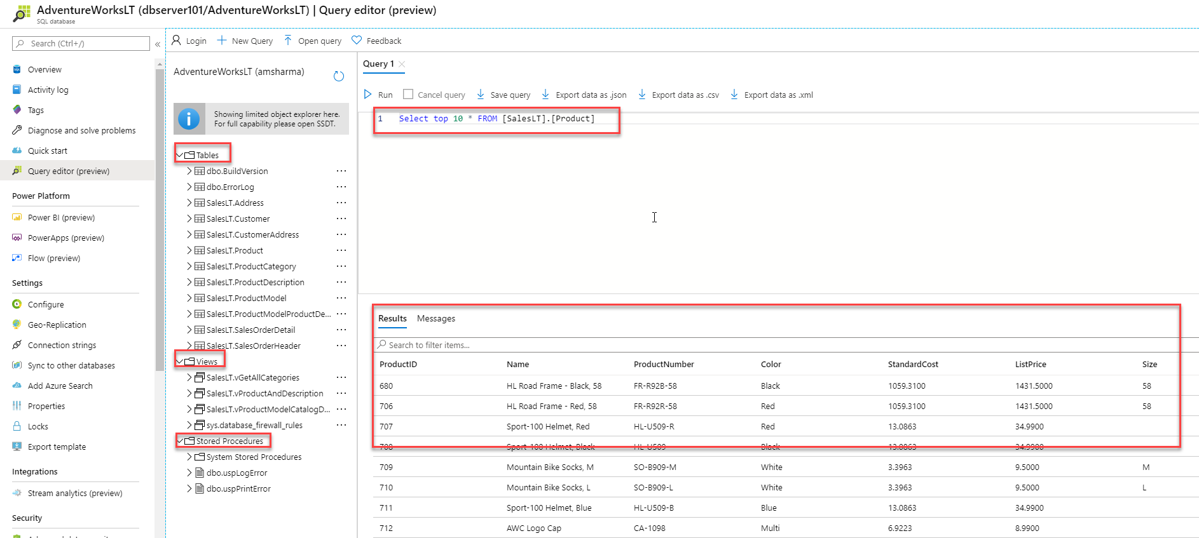Toggle the Cancel query checkbox
Viewport: 1199px width, 538px height.
point(408,94)
